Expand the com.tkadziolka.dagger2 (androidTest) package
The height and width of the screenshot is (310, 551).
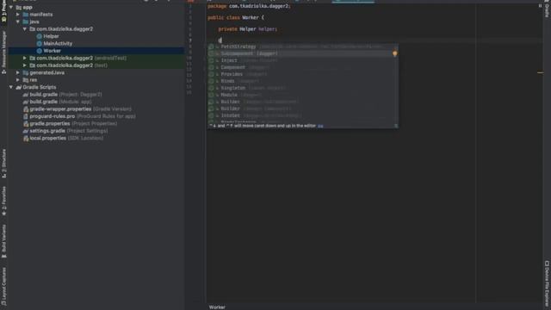tap(25, 58)
